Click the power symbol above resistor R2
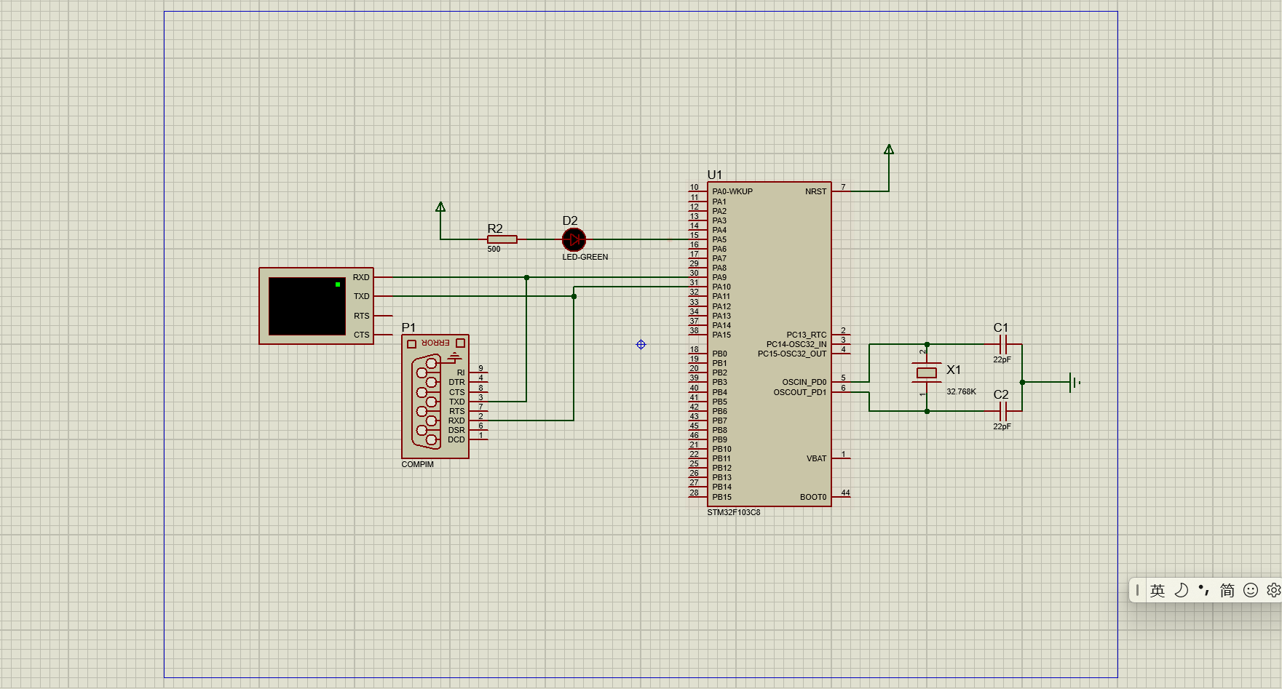Viewport: 1282px width, 689px height. click(x=440, y=207)
